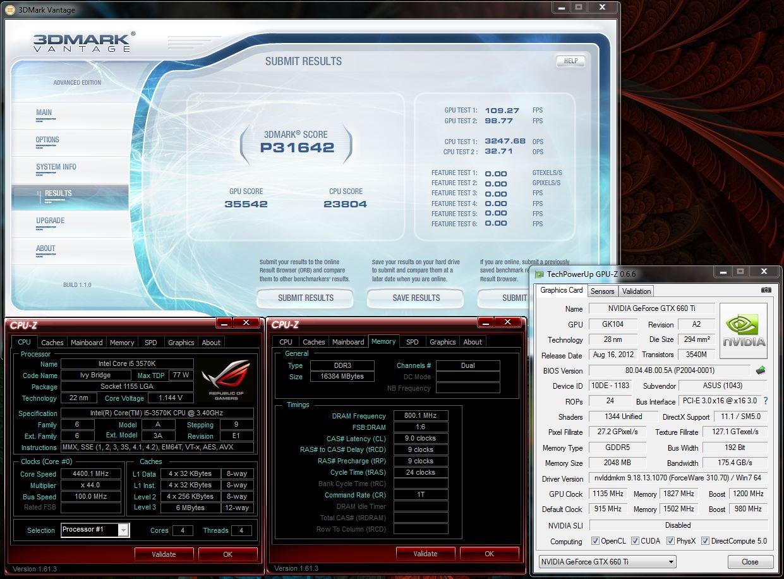The width and height of the screenshot is (784, 579).
Task: Open Graphics tab in CPU-Z memory timings window
Action: point(443,342)
